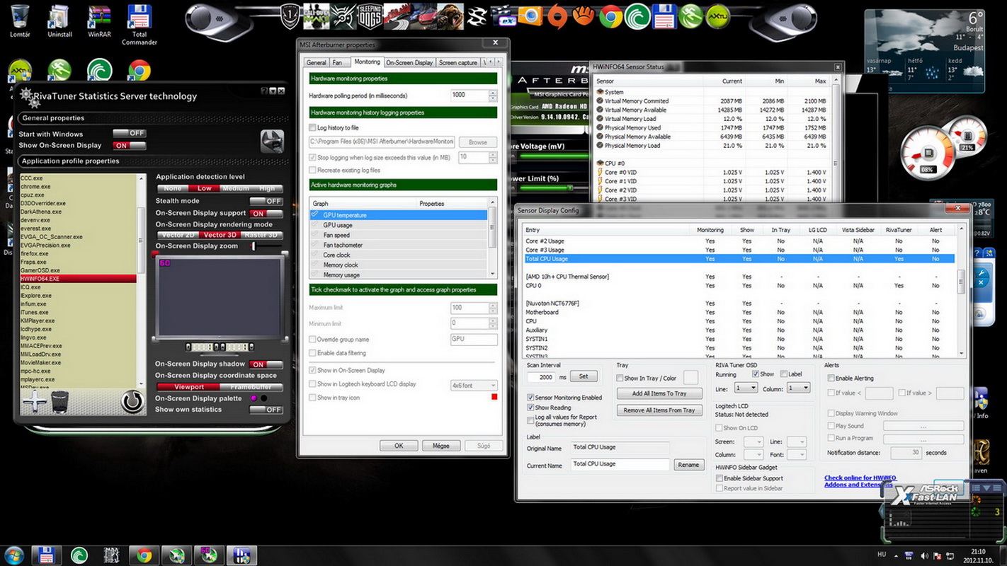
Task: Open the HWiNFO taskbar button
Action: pos(241,555)
